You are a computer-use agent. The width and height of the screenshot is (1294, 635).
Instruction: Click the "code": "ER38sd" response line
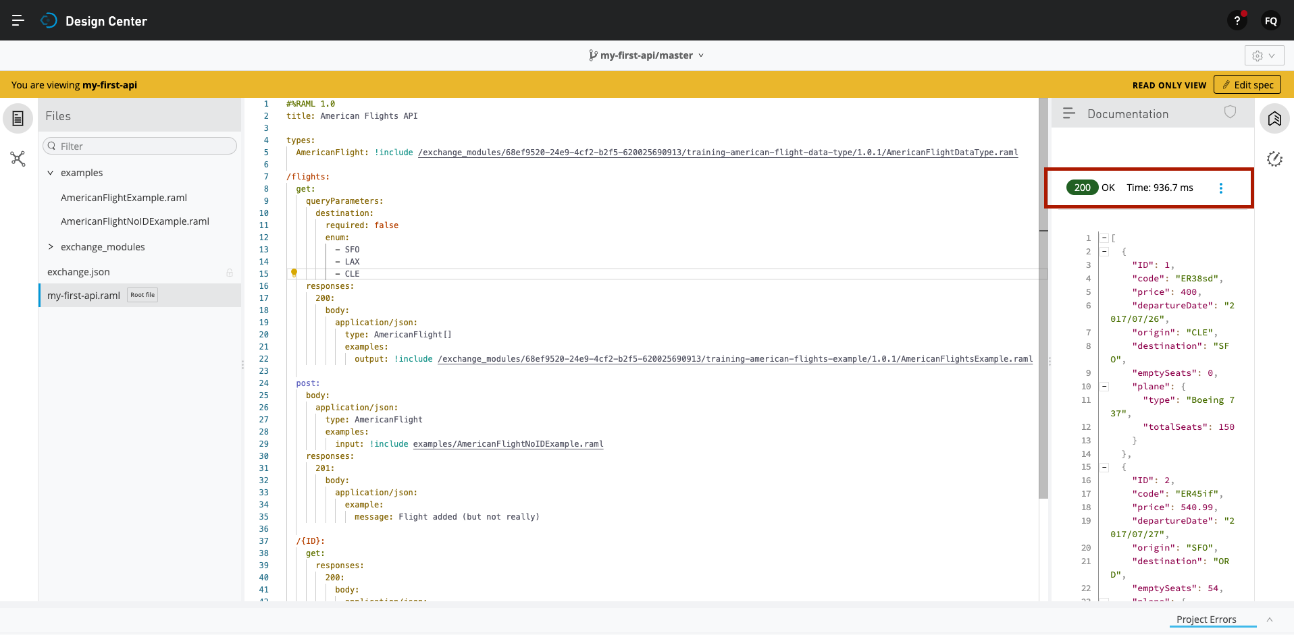(1177, 279)
